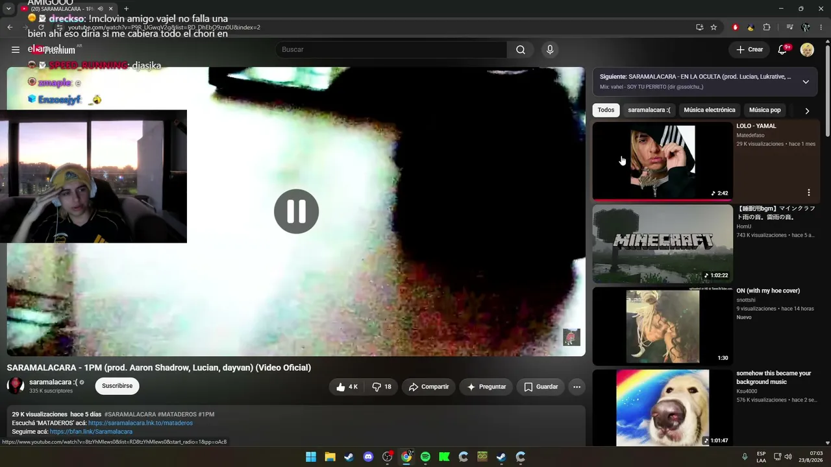Select the Música pop chip
The image size is (831, 467).
click(x=765, y=110)
